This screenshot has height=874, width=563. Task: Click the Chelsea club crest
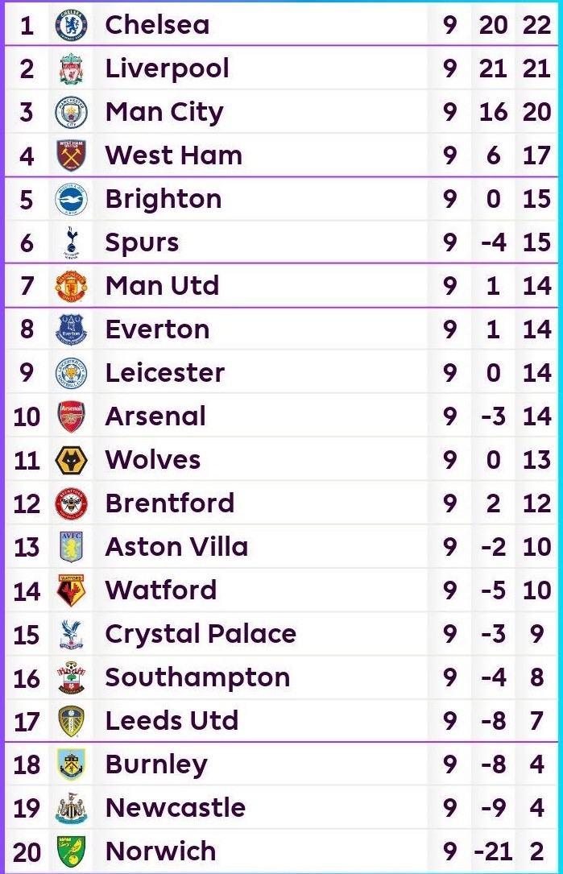(x=71, y=25)
